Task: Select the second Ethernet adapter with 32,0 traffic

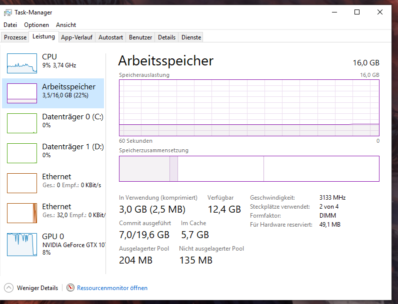Action: pos(22,213)
